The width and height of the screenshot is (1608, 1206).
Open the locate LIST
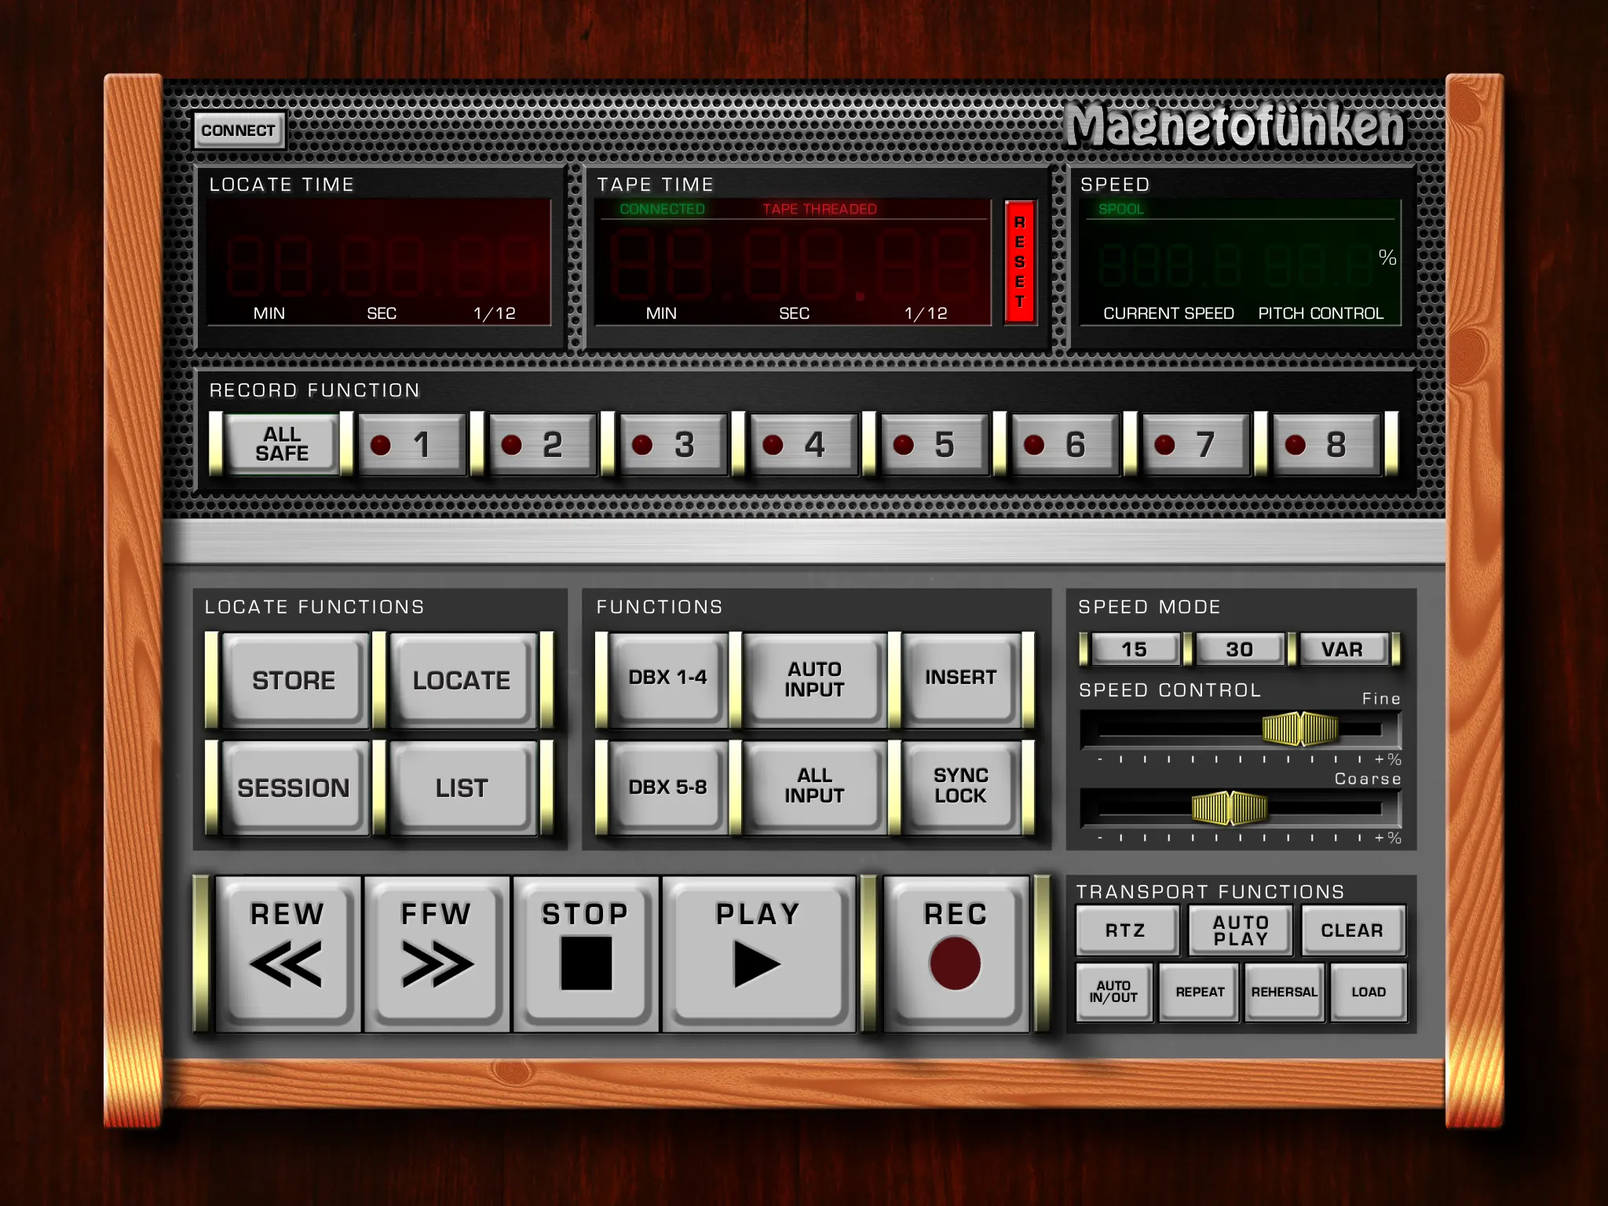tap(462, 788)
